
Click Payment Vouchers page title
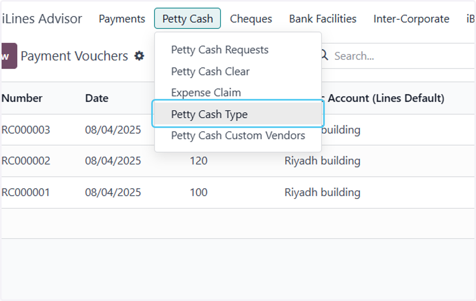pyautogui.click(x=74, y=56)
